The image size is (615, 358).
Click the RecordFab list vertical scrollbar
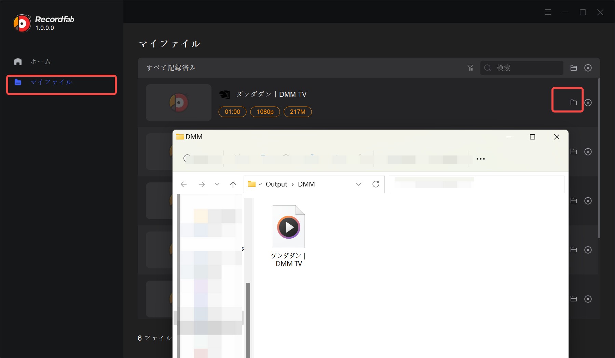tap(599, 159)
